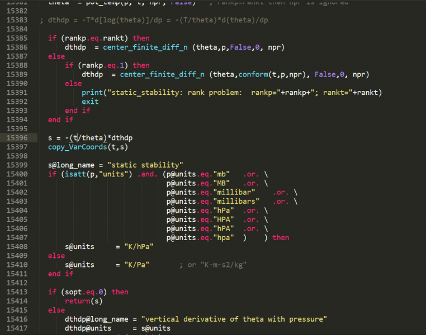Place cursor on the exit statement
426x335 pixels.
(x=90, y=102)
